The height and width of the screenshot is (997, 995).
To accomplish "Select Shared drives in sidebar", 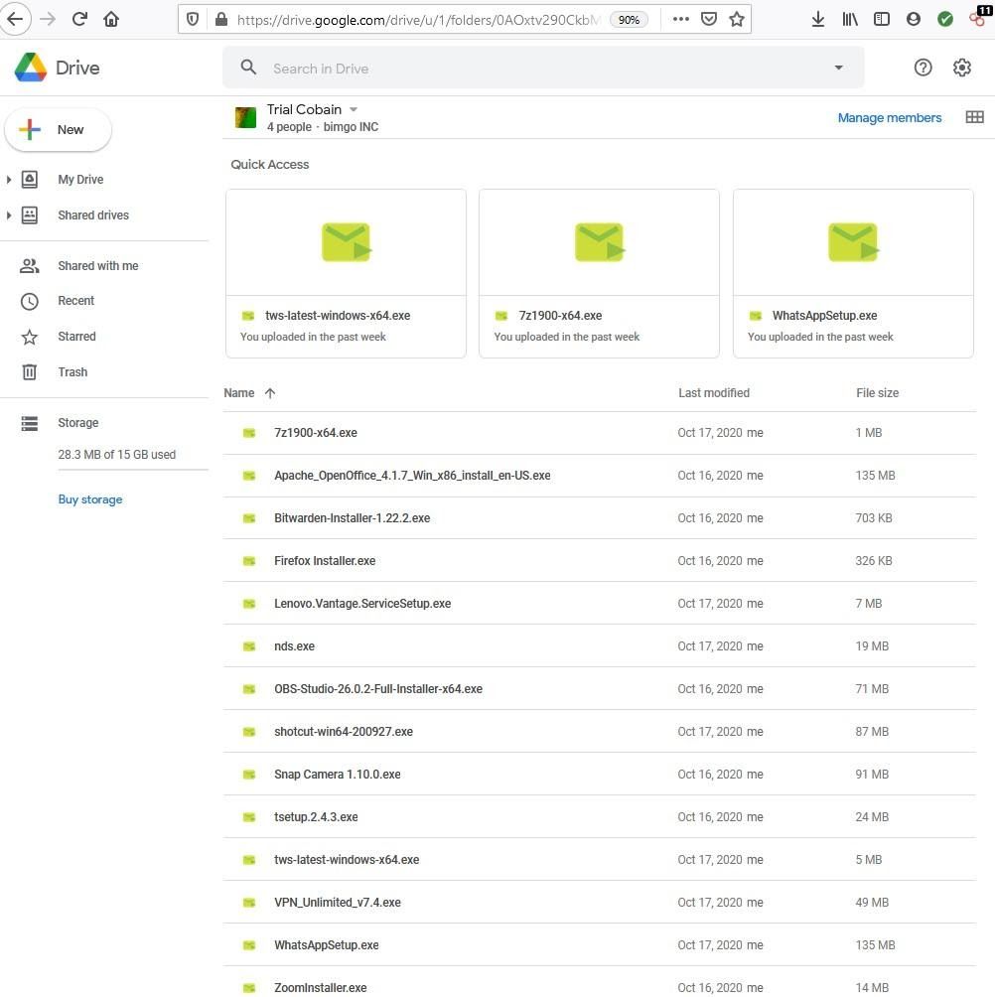I will tap(92, 214).
